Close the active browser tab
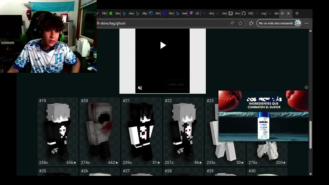 point(288,13)
